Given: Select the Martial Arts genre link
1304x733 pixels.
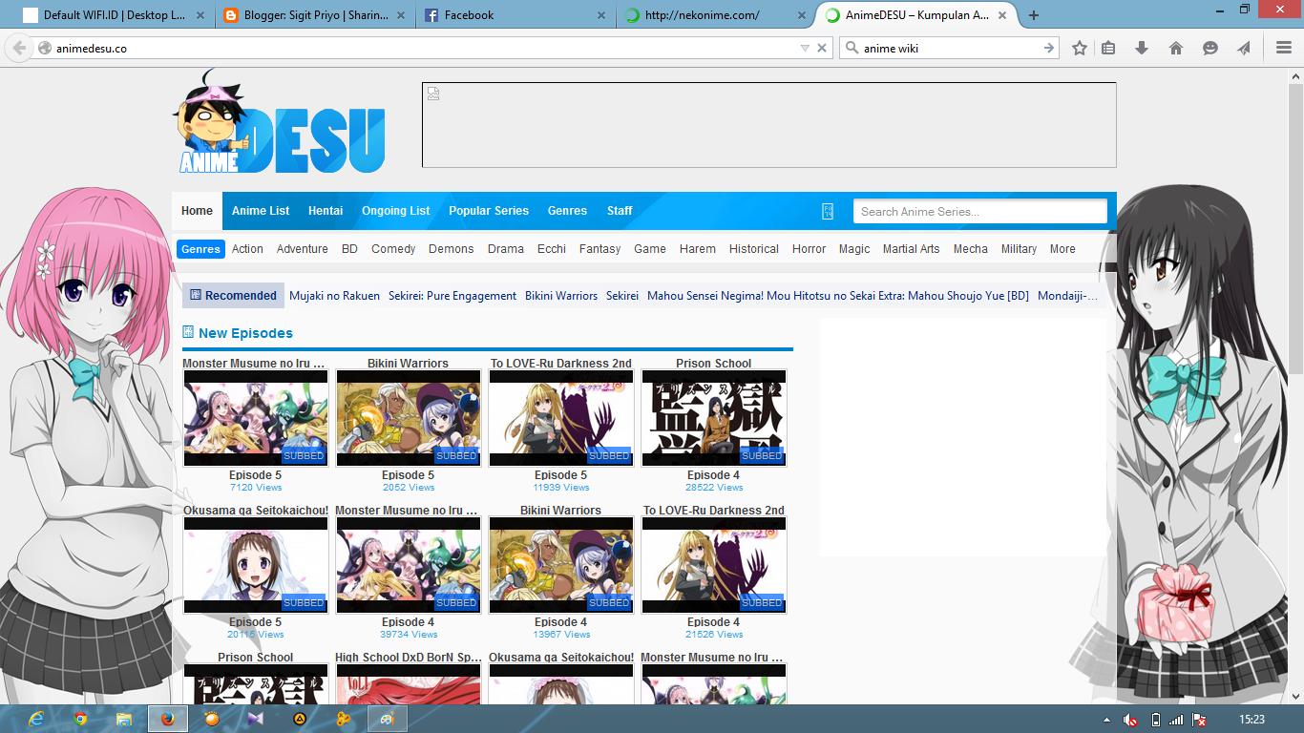Looking at the screenshot, I should [x=912, y=249].
